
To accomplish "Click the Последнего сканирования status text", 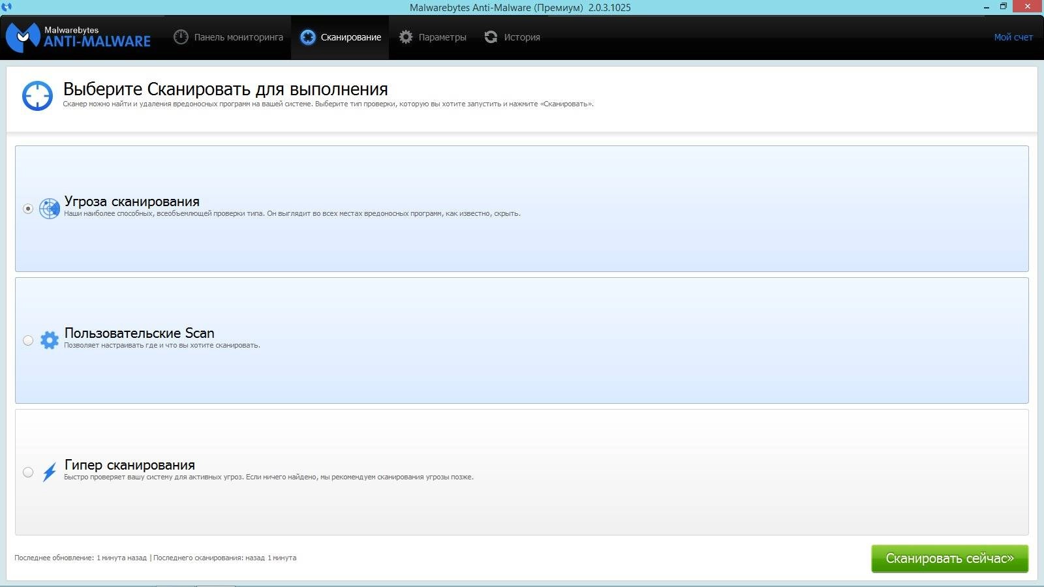I will pyautogui.click(x=224, y=558).
